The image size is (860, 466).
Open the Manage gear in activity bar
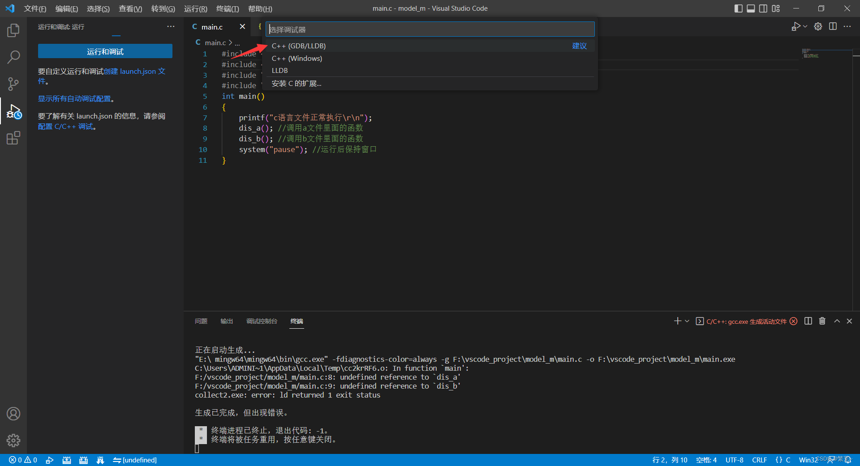13,441
